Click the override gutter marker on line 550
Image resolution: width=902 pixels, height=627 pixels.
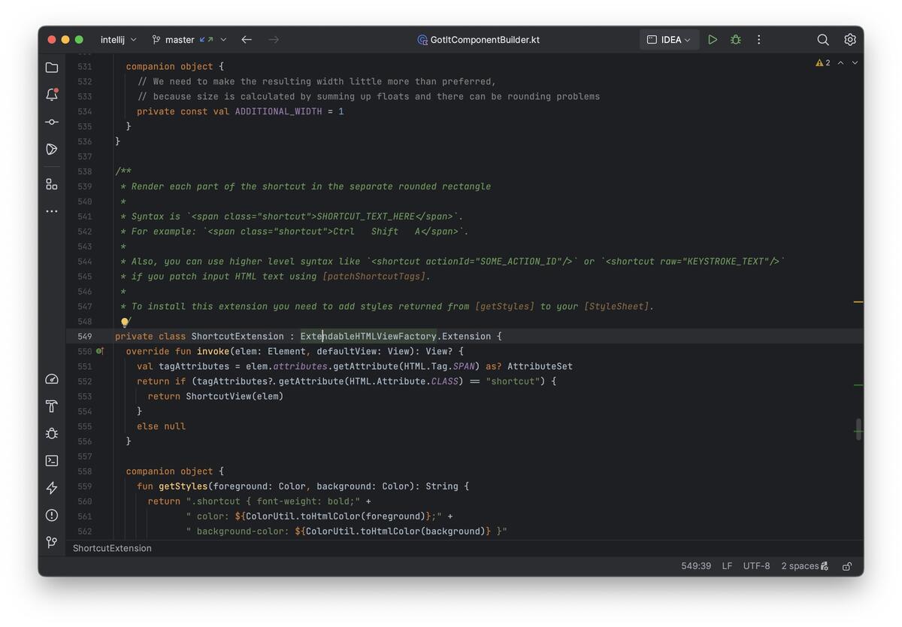(99, 351)
